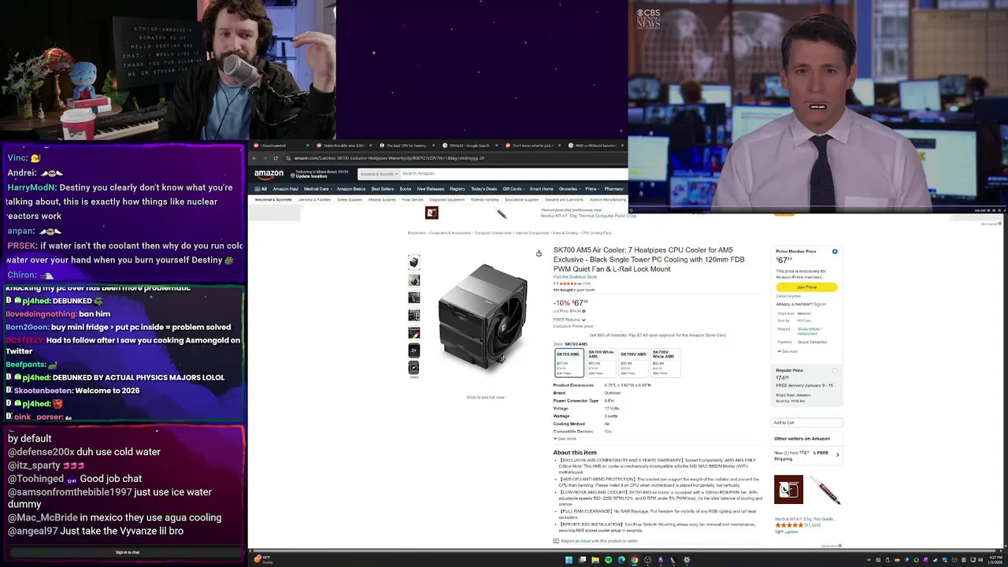Image resolution: width=1008 pixels, height=567 pixels.
Task: Open Best Sellers in Amazon nav
Action: (x=383, y=189)
